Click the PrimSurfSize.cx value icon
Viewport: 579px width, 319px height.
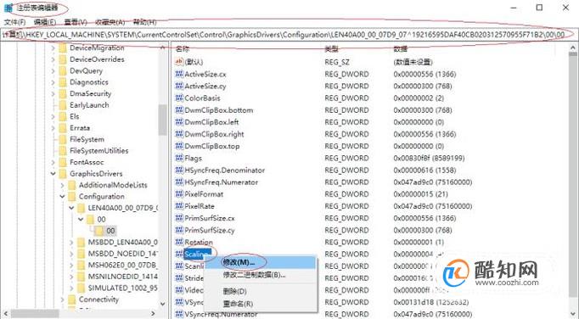[x=179, y=218]
